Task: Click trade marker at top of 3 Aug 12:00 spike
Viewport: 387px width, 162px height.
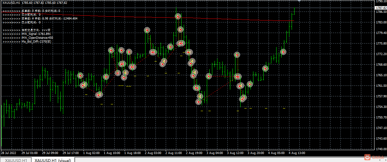Action: tap(237, 55)
